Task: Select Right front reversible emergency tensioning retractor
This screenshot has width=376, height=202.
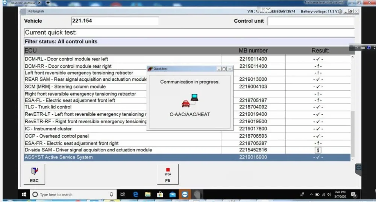Action: (x=80, y=94)
